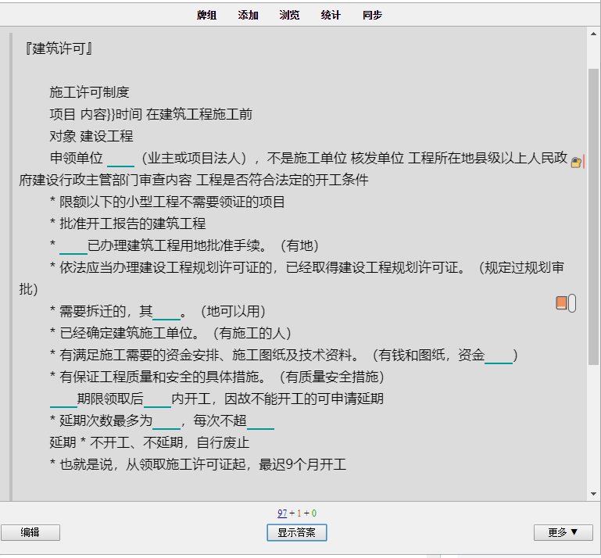Expand the 更多 (More) dropdown
Viewport: 601px width, 558px height.
click(563, 532)
